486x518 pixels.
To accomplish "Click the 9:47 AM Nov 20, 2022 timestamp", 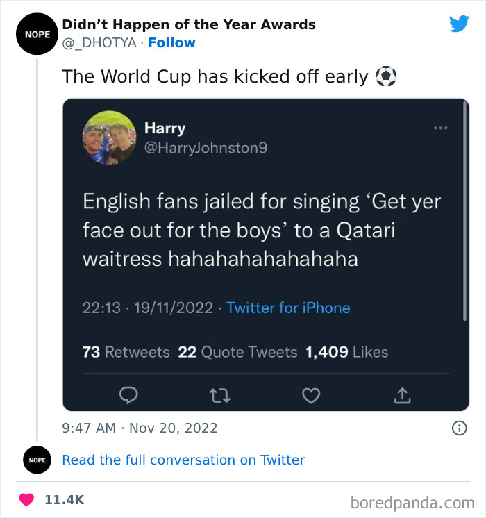I will tap(140, 428).
